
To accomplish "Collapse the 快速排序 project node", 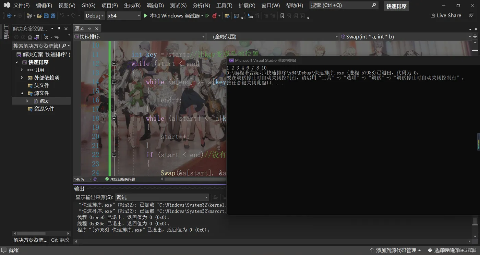I will click(16, 62).
